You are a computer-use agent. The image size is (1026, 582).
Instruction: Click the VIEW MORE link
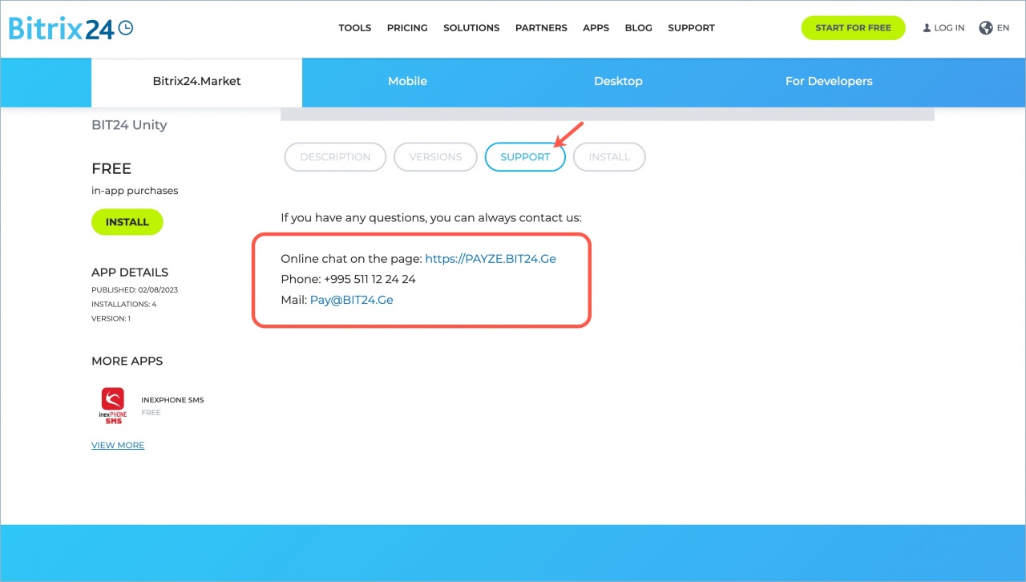tap(118, 446)
